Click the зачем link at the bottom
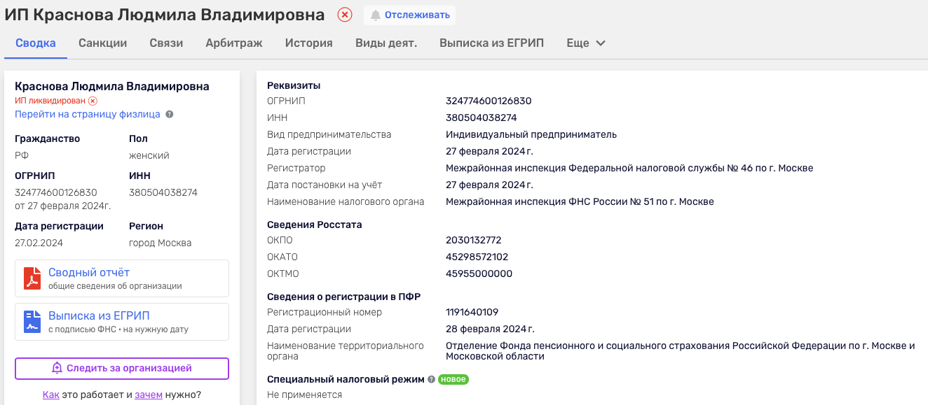Image resolution: width=928 pixels, height=405 pixels. pyautogui.click(x=150, y=395)
